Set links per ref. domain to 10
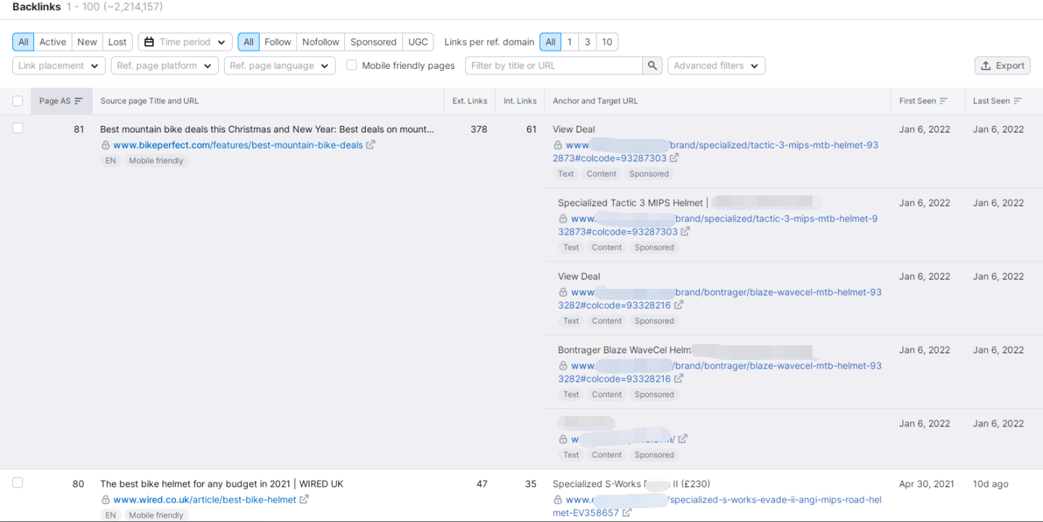This screenshot has height=522, width=1043. click(x=607, y=42)
